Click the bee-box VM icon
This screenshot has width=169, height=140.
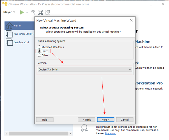[x=9, y=42]
